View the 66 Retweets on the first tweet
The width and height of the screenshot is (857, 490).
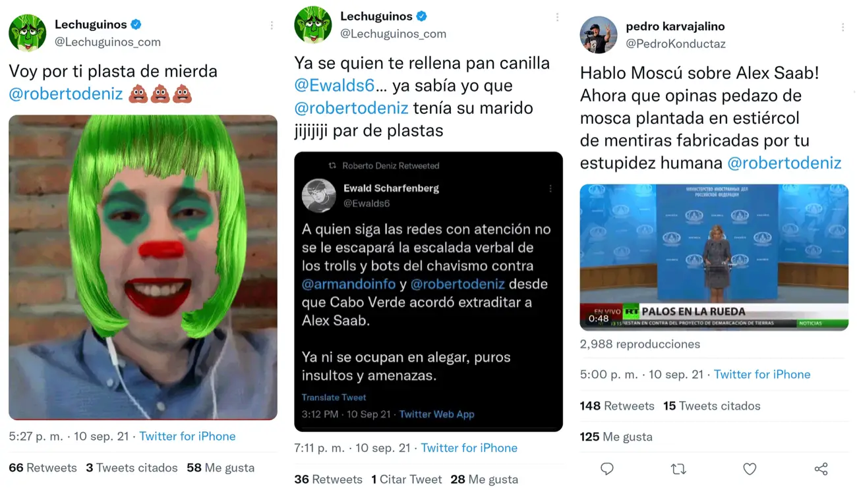[x=43, y=468]
